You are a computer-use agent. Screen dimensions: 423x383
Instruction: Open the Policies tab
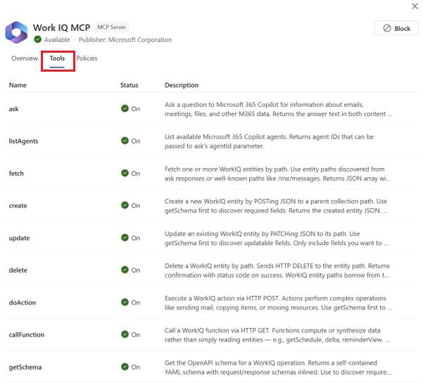pyautogui.click(x=87, y=58)
